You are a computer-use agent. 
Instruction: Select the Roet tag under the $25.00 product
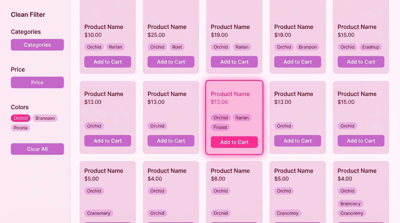click(x=177, y=47)
